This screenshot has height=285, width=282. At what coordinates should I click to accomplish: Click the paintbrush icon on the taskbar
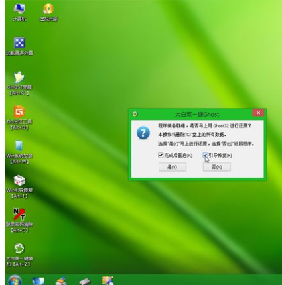point(61,280)
